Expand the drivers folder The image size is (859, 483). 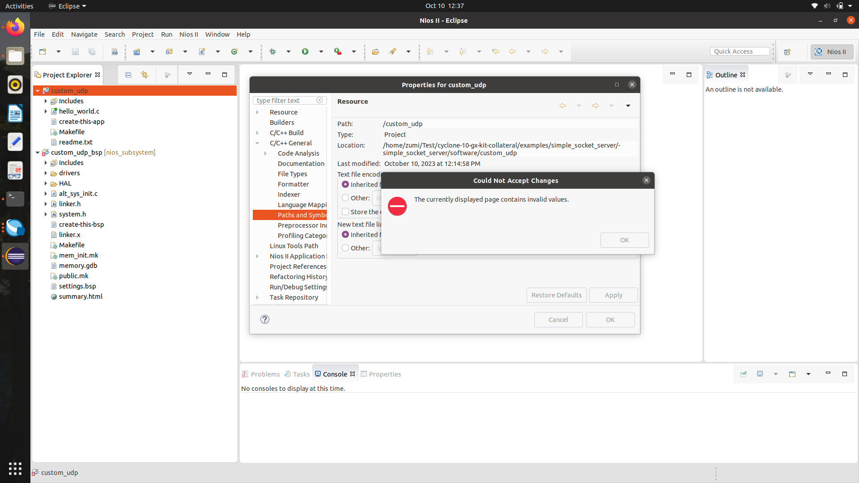click(x=46, y=173)
